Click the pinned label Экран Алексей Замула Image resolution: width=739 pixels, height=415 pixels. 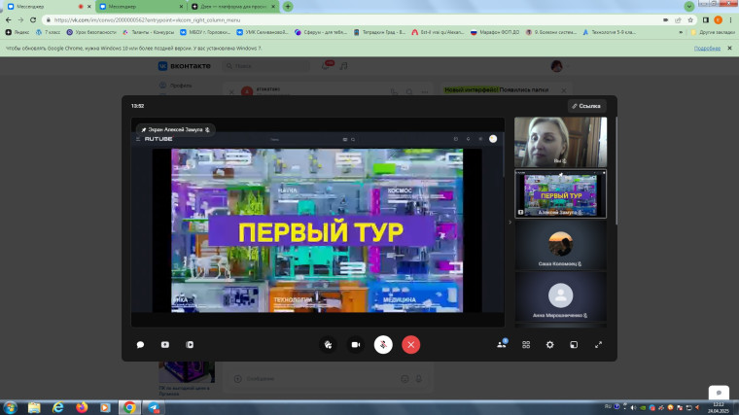point(175,129)
